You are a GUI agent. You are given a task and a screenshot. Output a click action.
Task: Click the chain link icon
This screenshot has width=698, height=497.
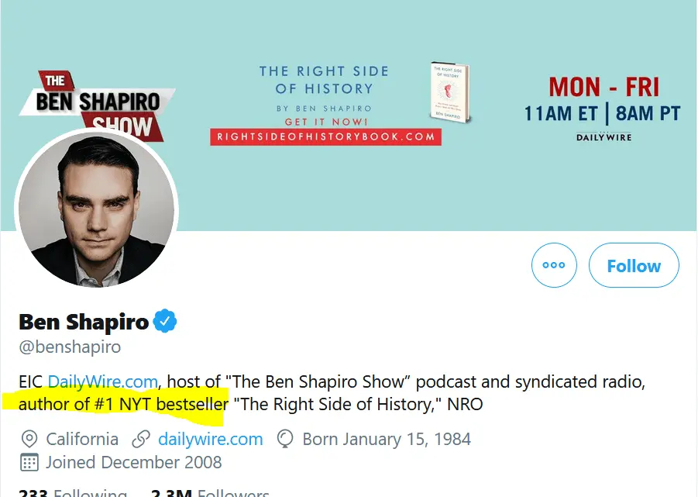pos(140,440)
